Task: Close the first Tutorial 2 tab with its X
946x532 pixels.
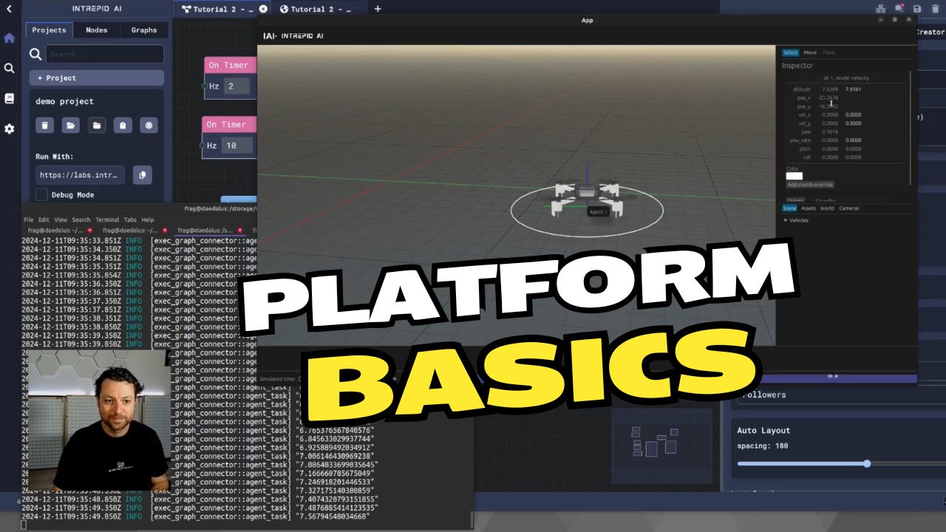Action: 262,9
